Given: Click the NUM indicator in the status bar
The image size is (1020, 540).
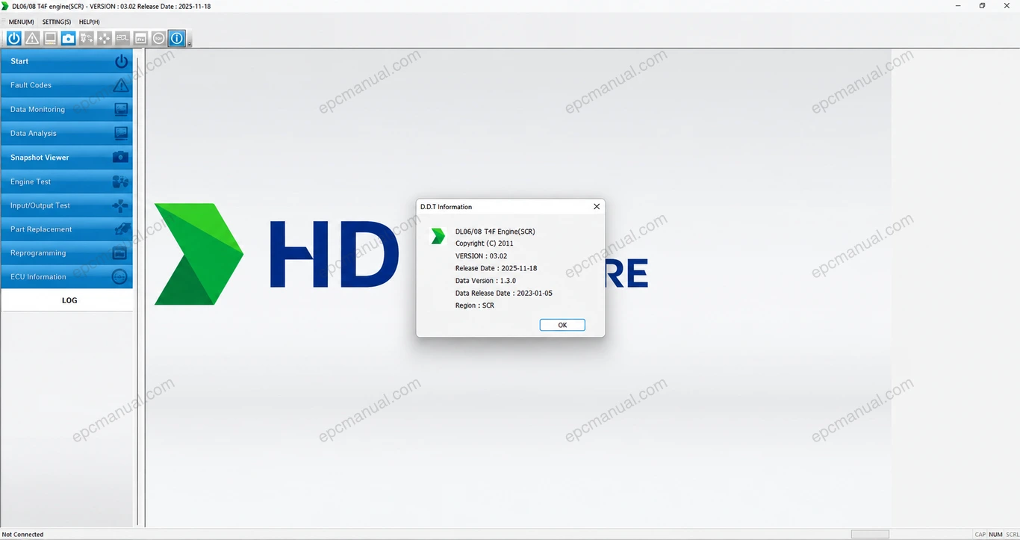Looking at the screenshot, I should click(995, 535).
